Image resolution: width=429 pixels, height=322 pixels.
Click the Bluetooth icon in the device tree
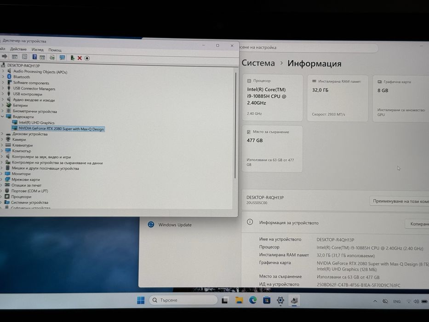[9, 77]
